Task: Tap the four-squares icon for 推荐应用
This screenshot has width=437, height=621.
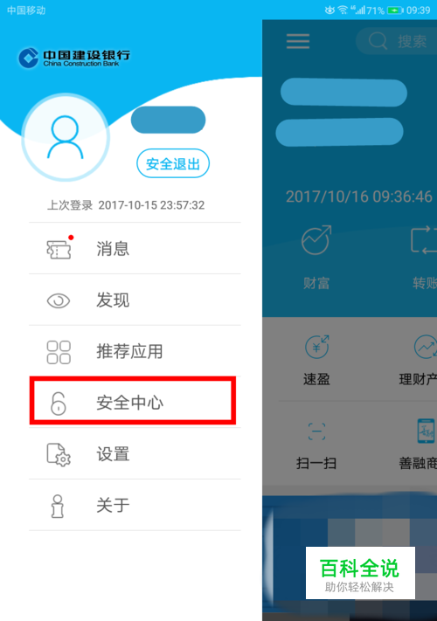Action: click(x=59, y=352)
